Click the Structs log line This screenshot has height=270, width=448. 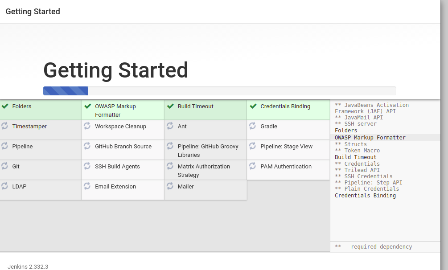(350, 144)
